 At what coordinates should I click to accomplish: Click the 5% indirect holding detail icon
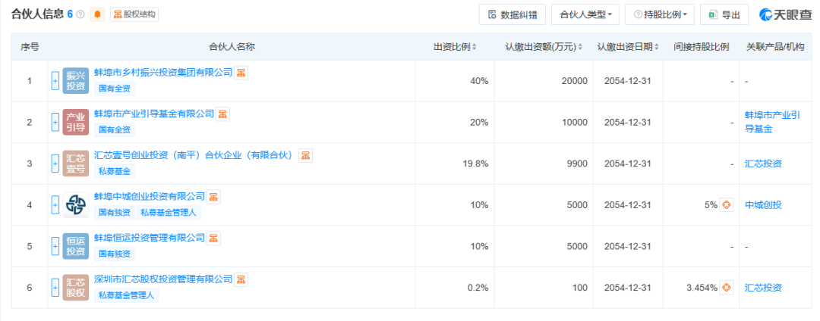727,204
